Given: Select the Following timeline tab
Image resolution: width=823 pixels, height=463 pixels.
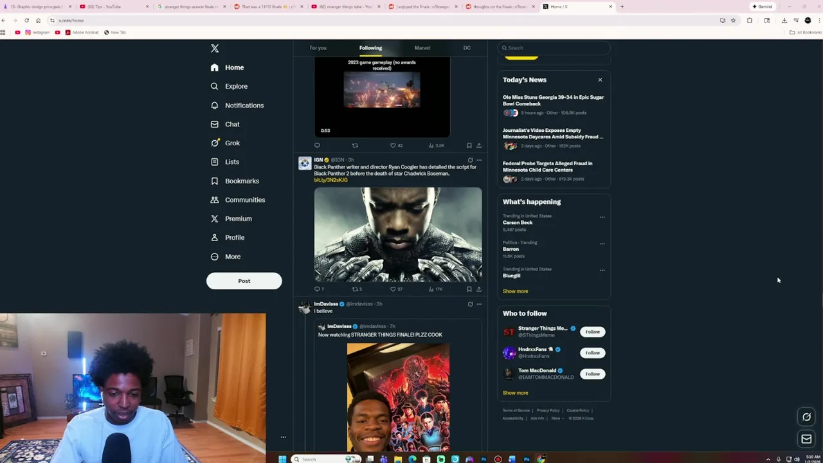Looking at the screenshot, I should (370, 48).
